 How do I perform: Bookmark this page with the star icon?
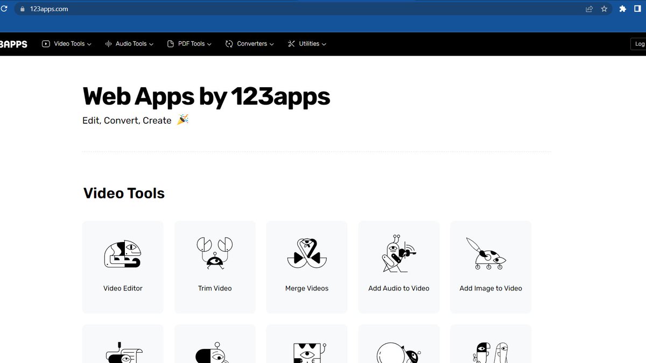click(604, 9)
